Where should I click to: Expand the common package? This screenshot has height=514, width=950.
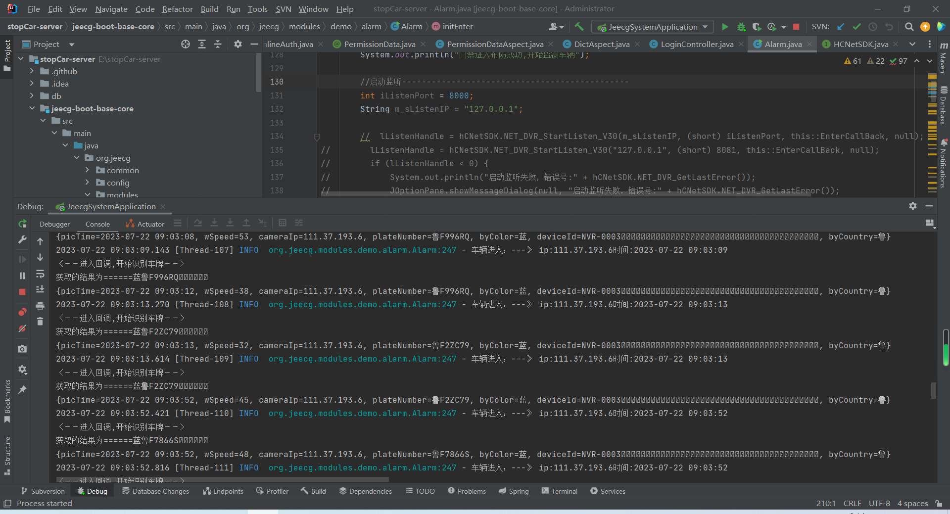(88, 170)
